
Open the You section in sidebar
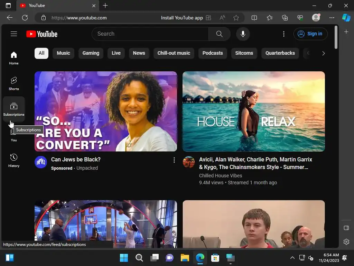pos(14,136)
